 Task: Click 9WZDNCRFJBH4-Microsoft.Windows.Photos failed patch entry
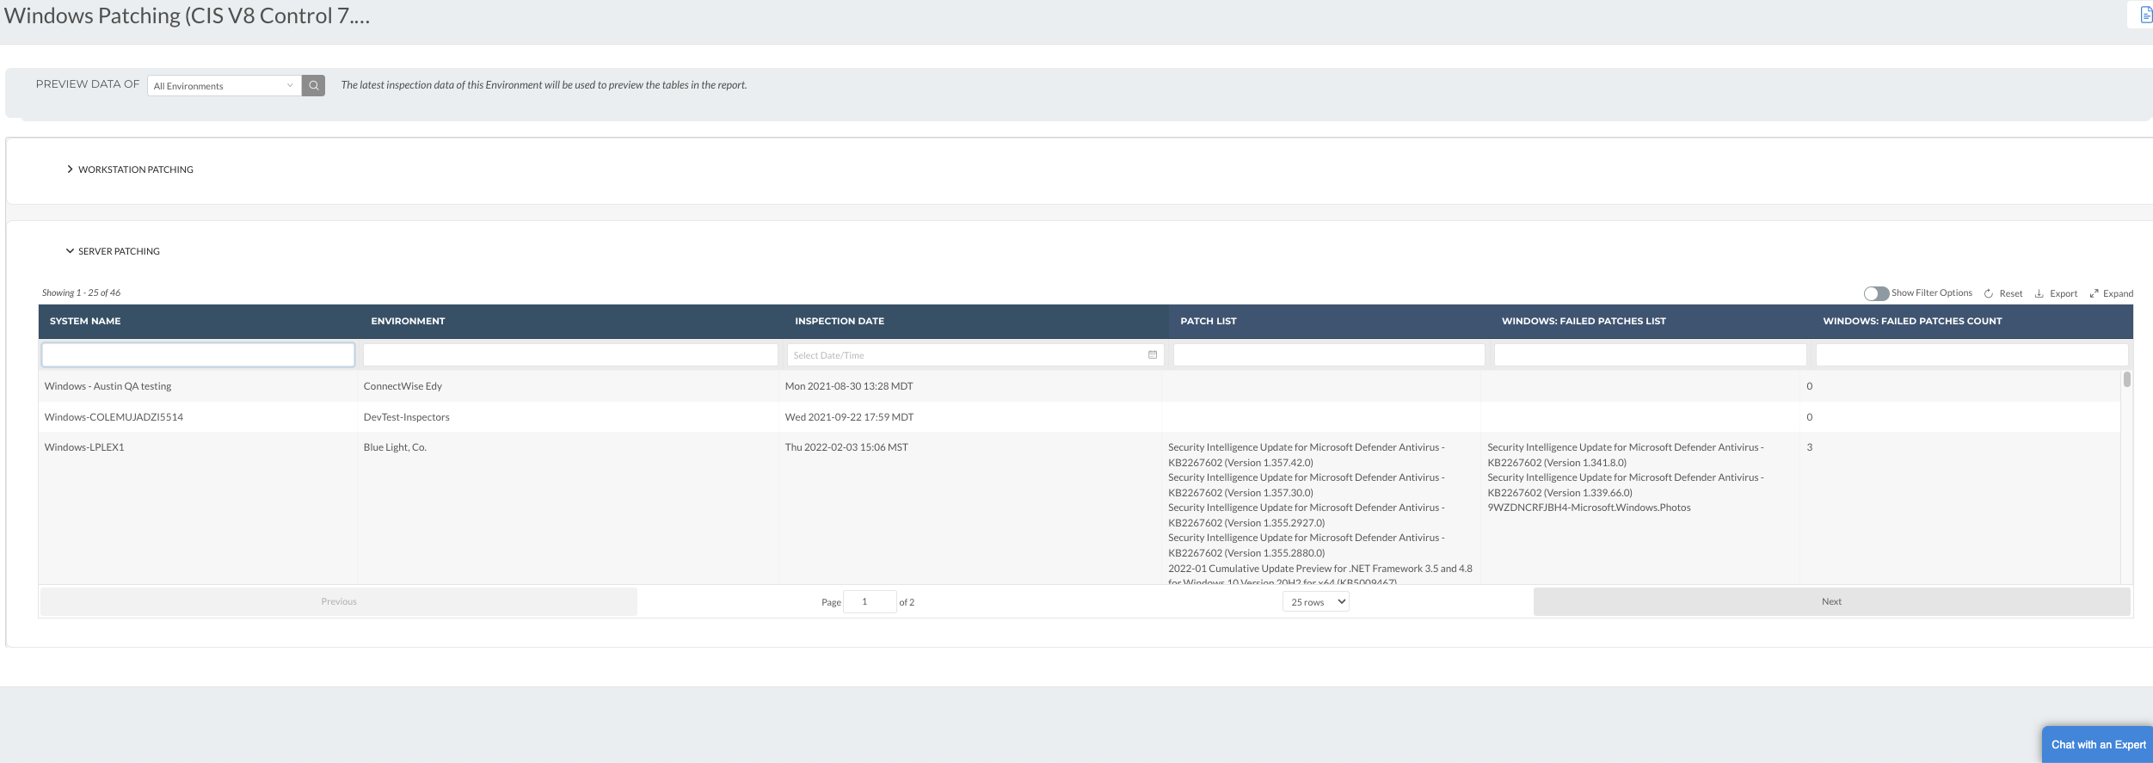(1589, 508)
